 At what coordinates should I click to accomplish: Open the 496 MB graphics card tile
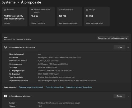pos(69,17)
